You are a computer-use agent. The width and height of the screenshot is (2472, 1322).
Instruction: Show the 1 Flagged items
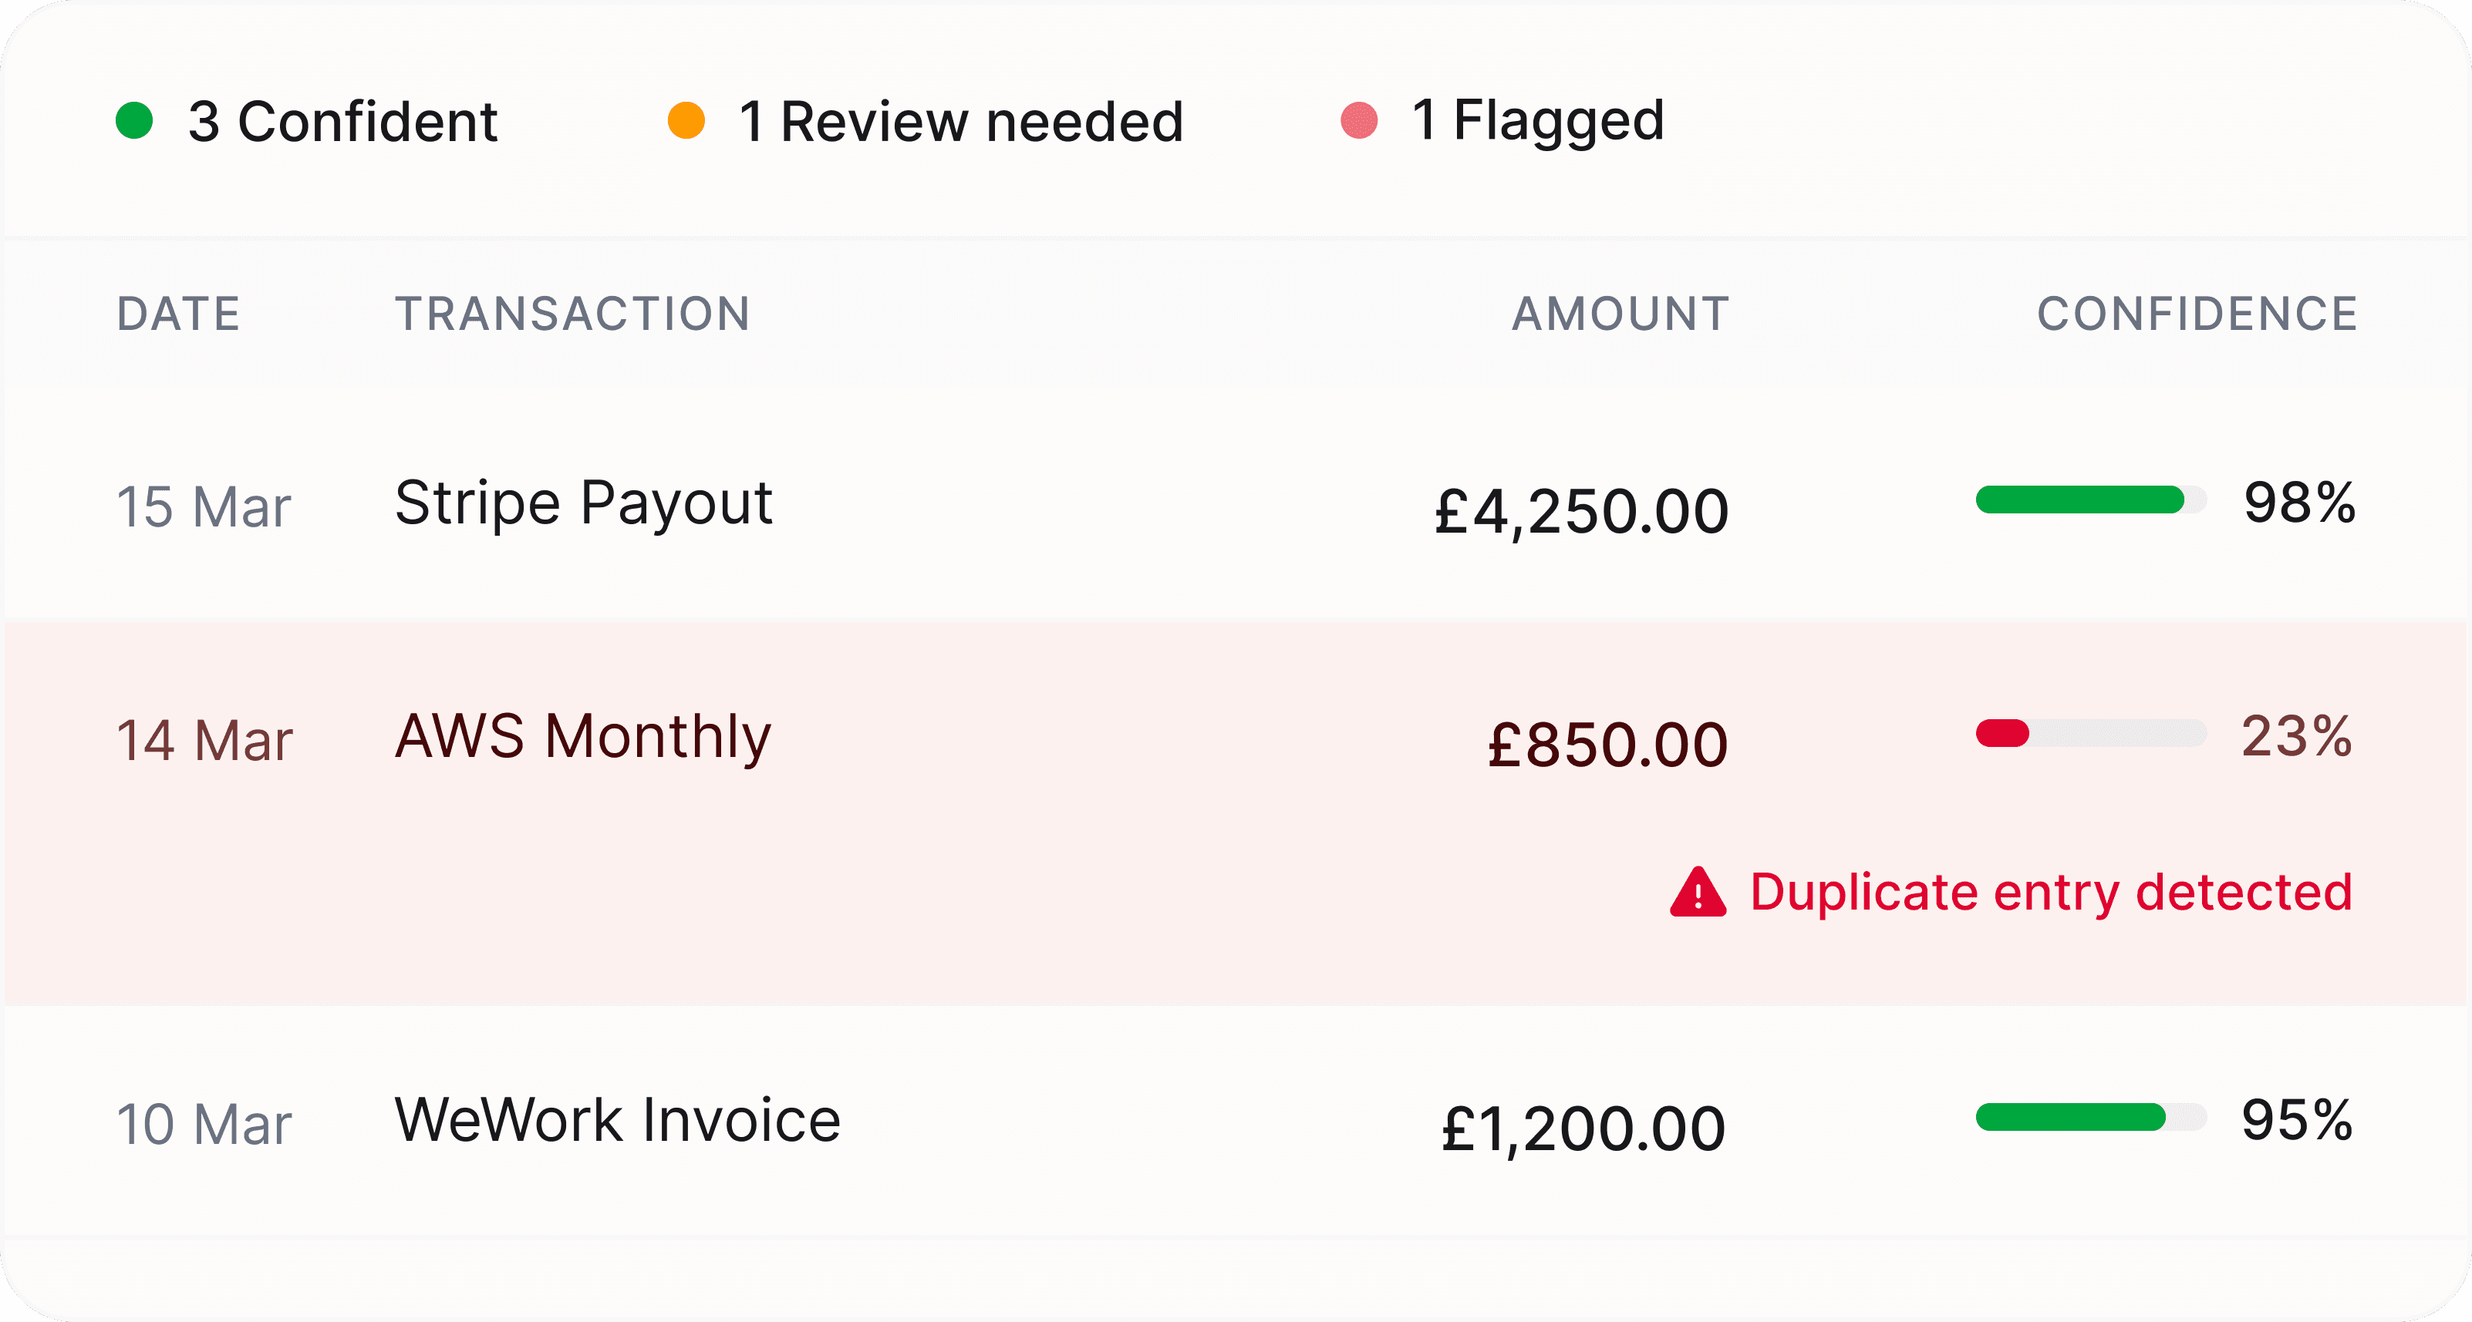[1537, 122]
